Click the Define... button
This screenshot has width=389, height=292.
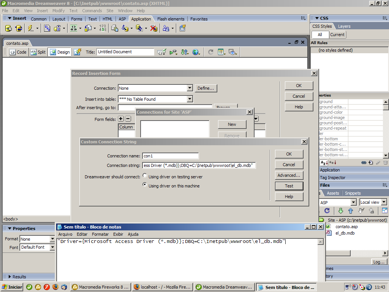pos(206,88)
